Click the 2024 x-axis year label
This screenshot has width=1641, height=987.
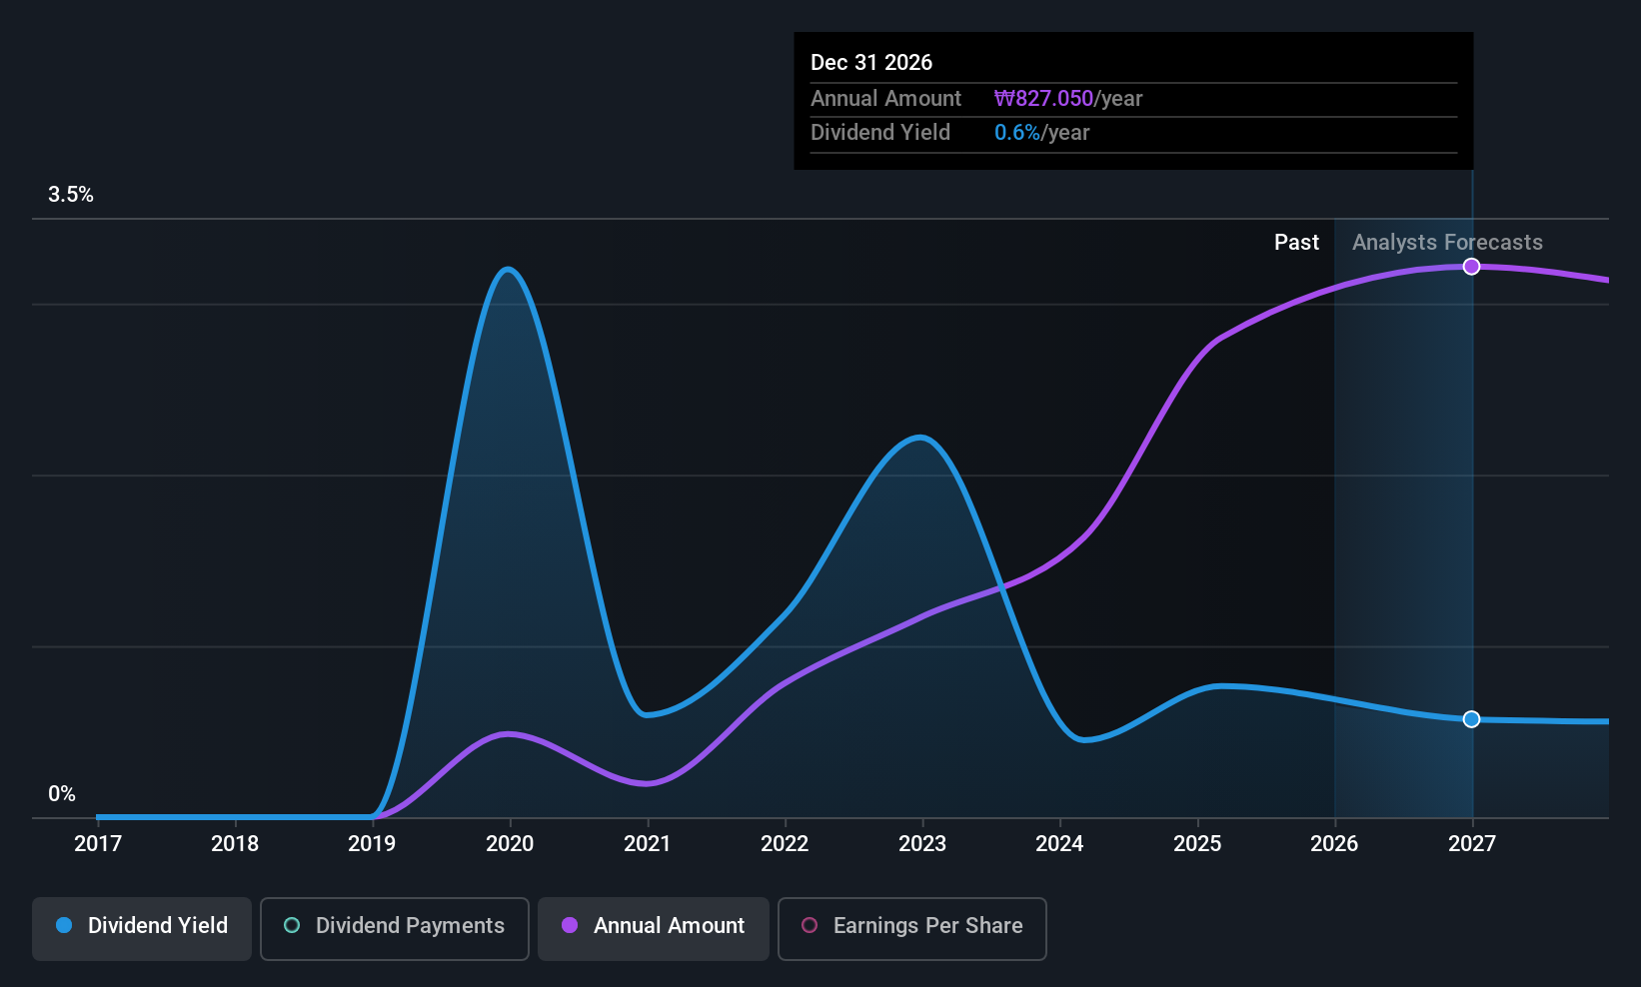click(x=1059, y=844)
